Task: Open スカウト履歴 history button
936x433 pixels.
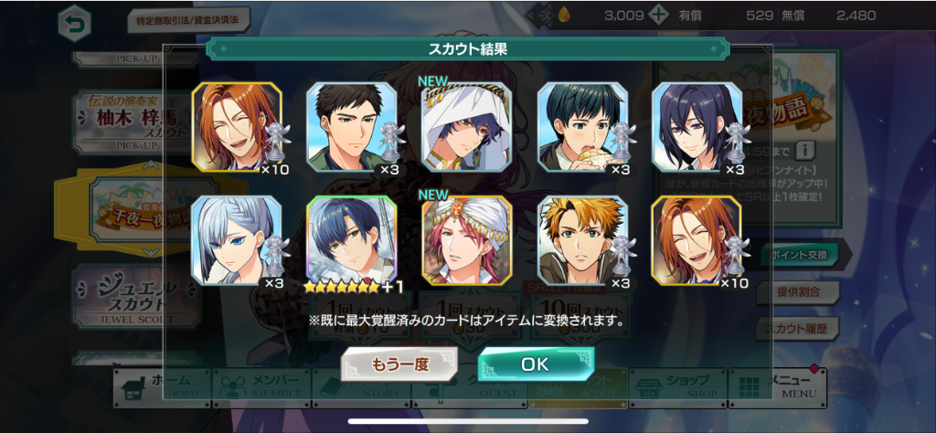Action: coord(798,328)
